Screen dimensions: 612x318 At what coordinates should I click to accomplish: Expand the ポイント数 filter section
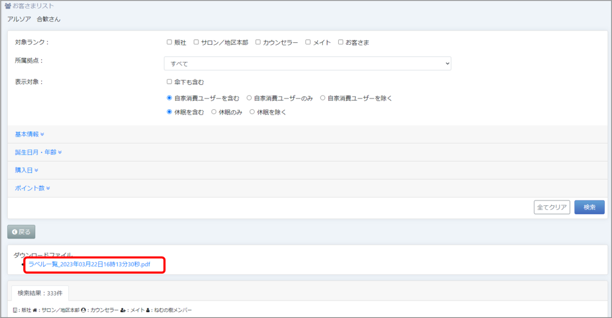(x=32, y=188)
